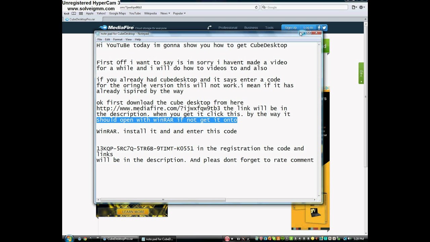Pause HyperCam recording with red button

pyautogui.click(x=227, y=239)
